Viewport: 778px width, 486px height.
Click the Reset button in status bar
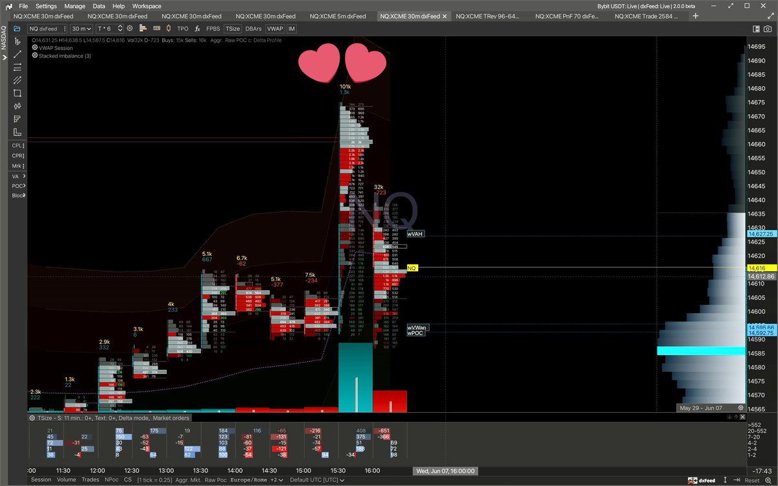pos(752,480)
